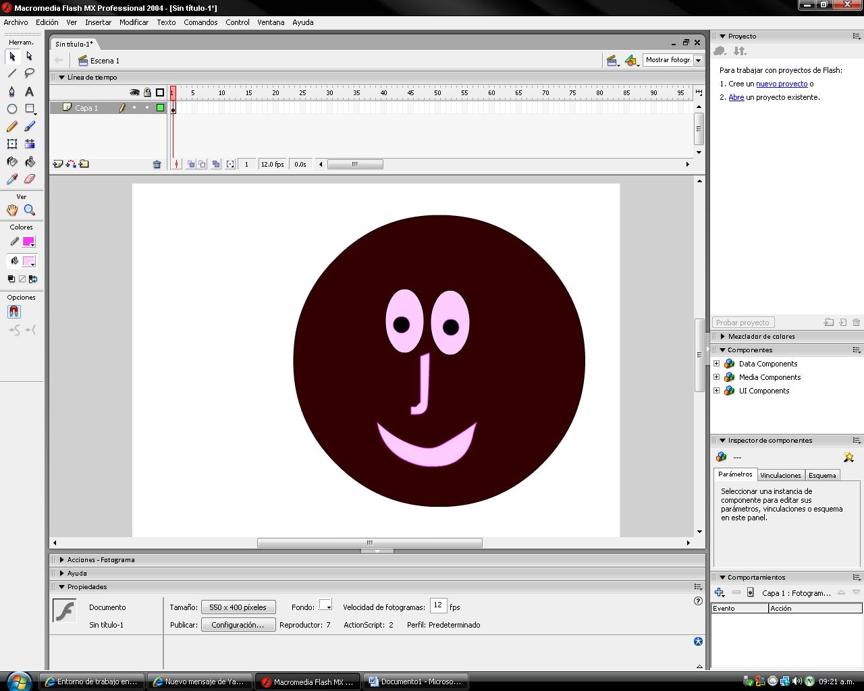Open the Comandos menu

point(200,22)
